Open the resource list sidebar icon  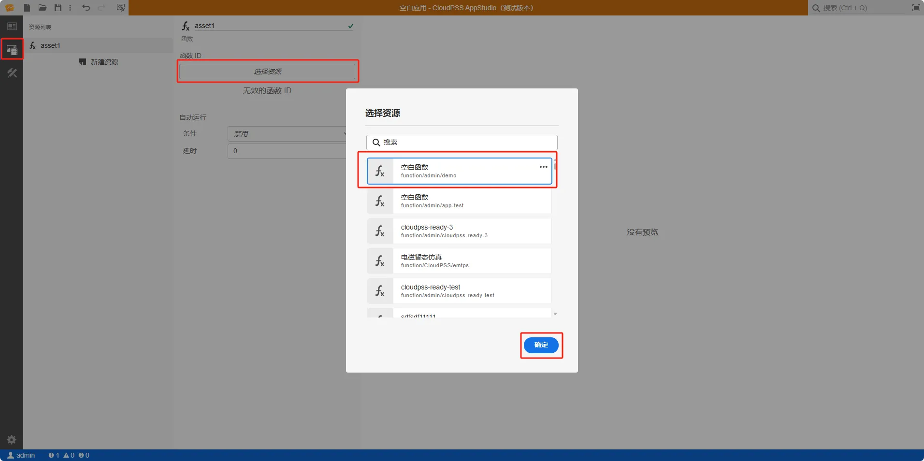pos(12,49)
